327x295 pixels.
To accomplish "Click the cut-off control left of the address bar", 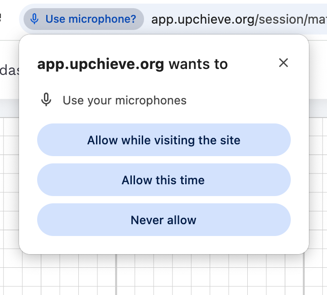I will pos(1,19).
